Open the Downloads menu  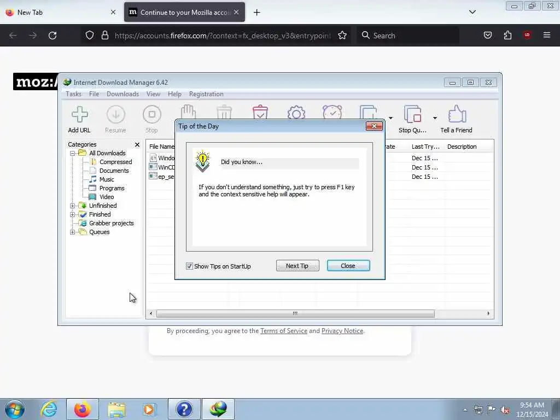(x=122, y=94)
